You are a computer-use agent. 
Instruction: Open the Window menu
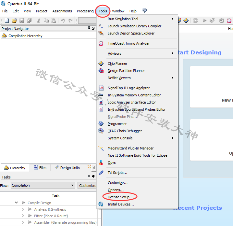pos(118,11)
